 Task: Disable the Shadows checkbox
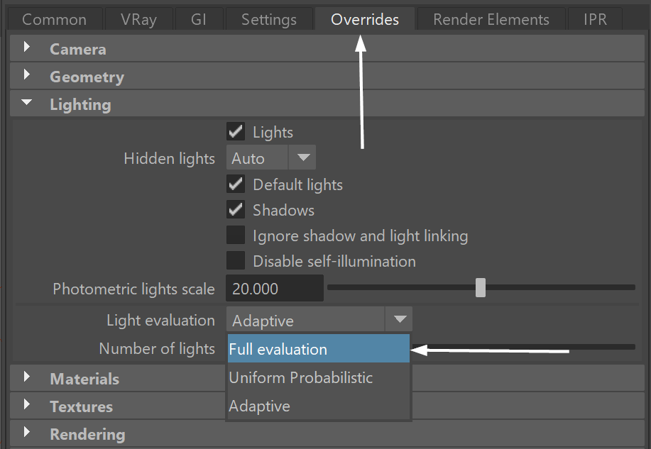coord(236,209)
